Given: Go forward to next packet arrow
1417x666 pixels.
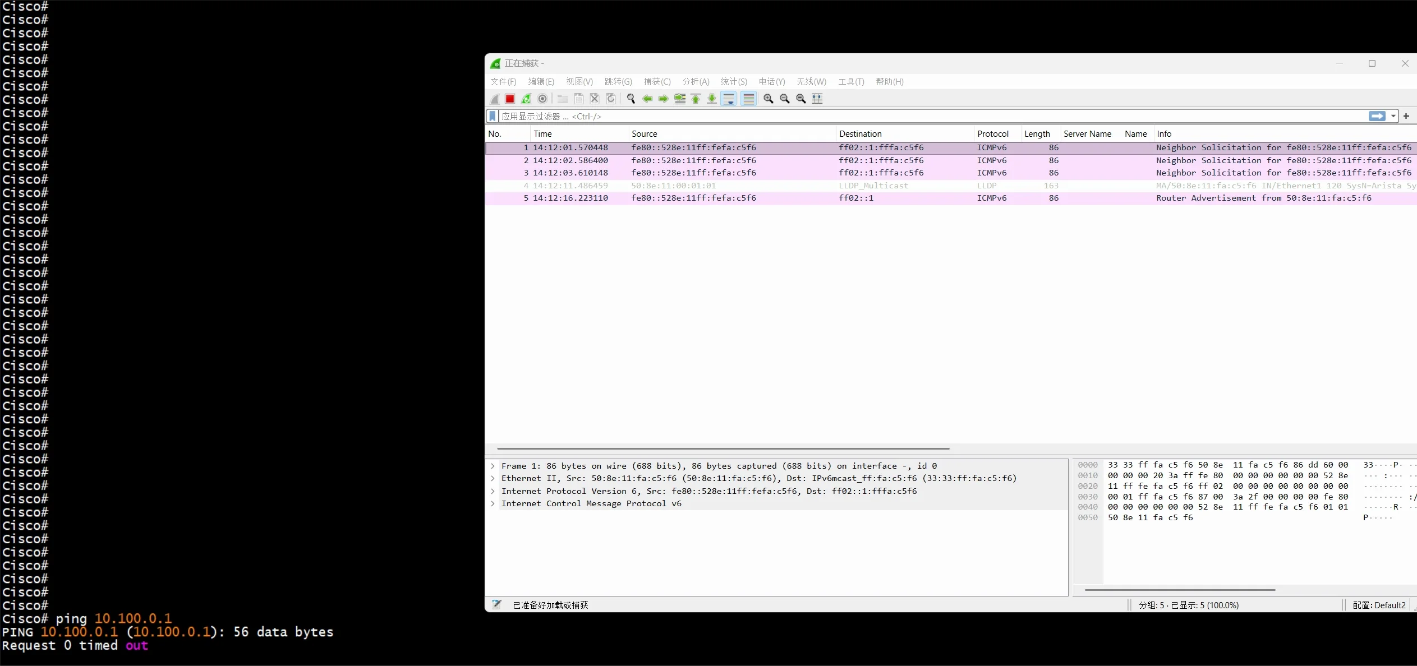Looking at the screenshot, I should tap(664, 99).
